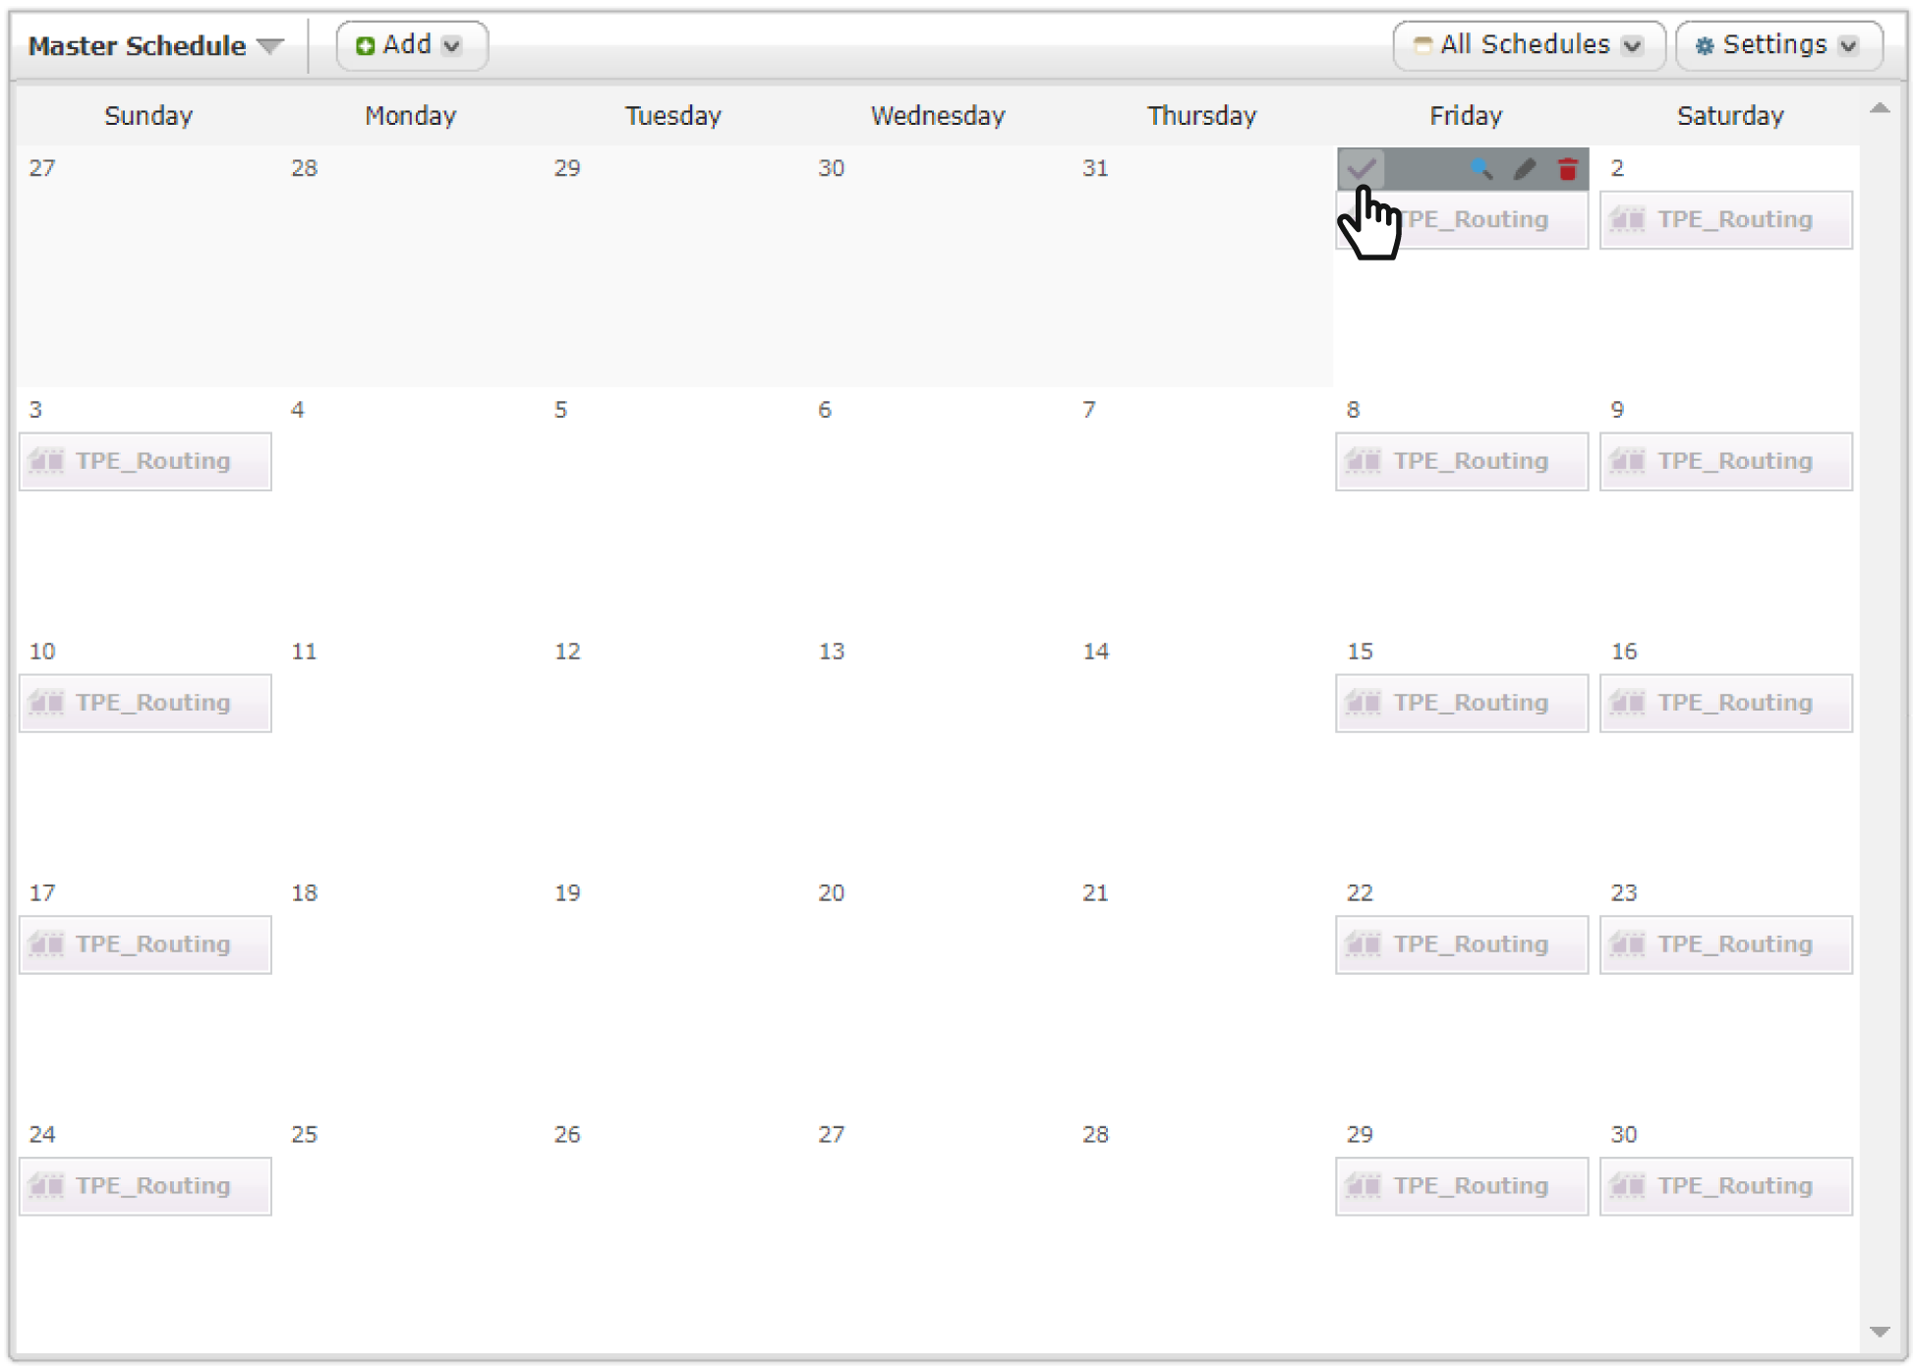
Task: Click the magnifier view icon on the hovered entry
Action: (1481, 169)
